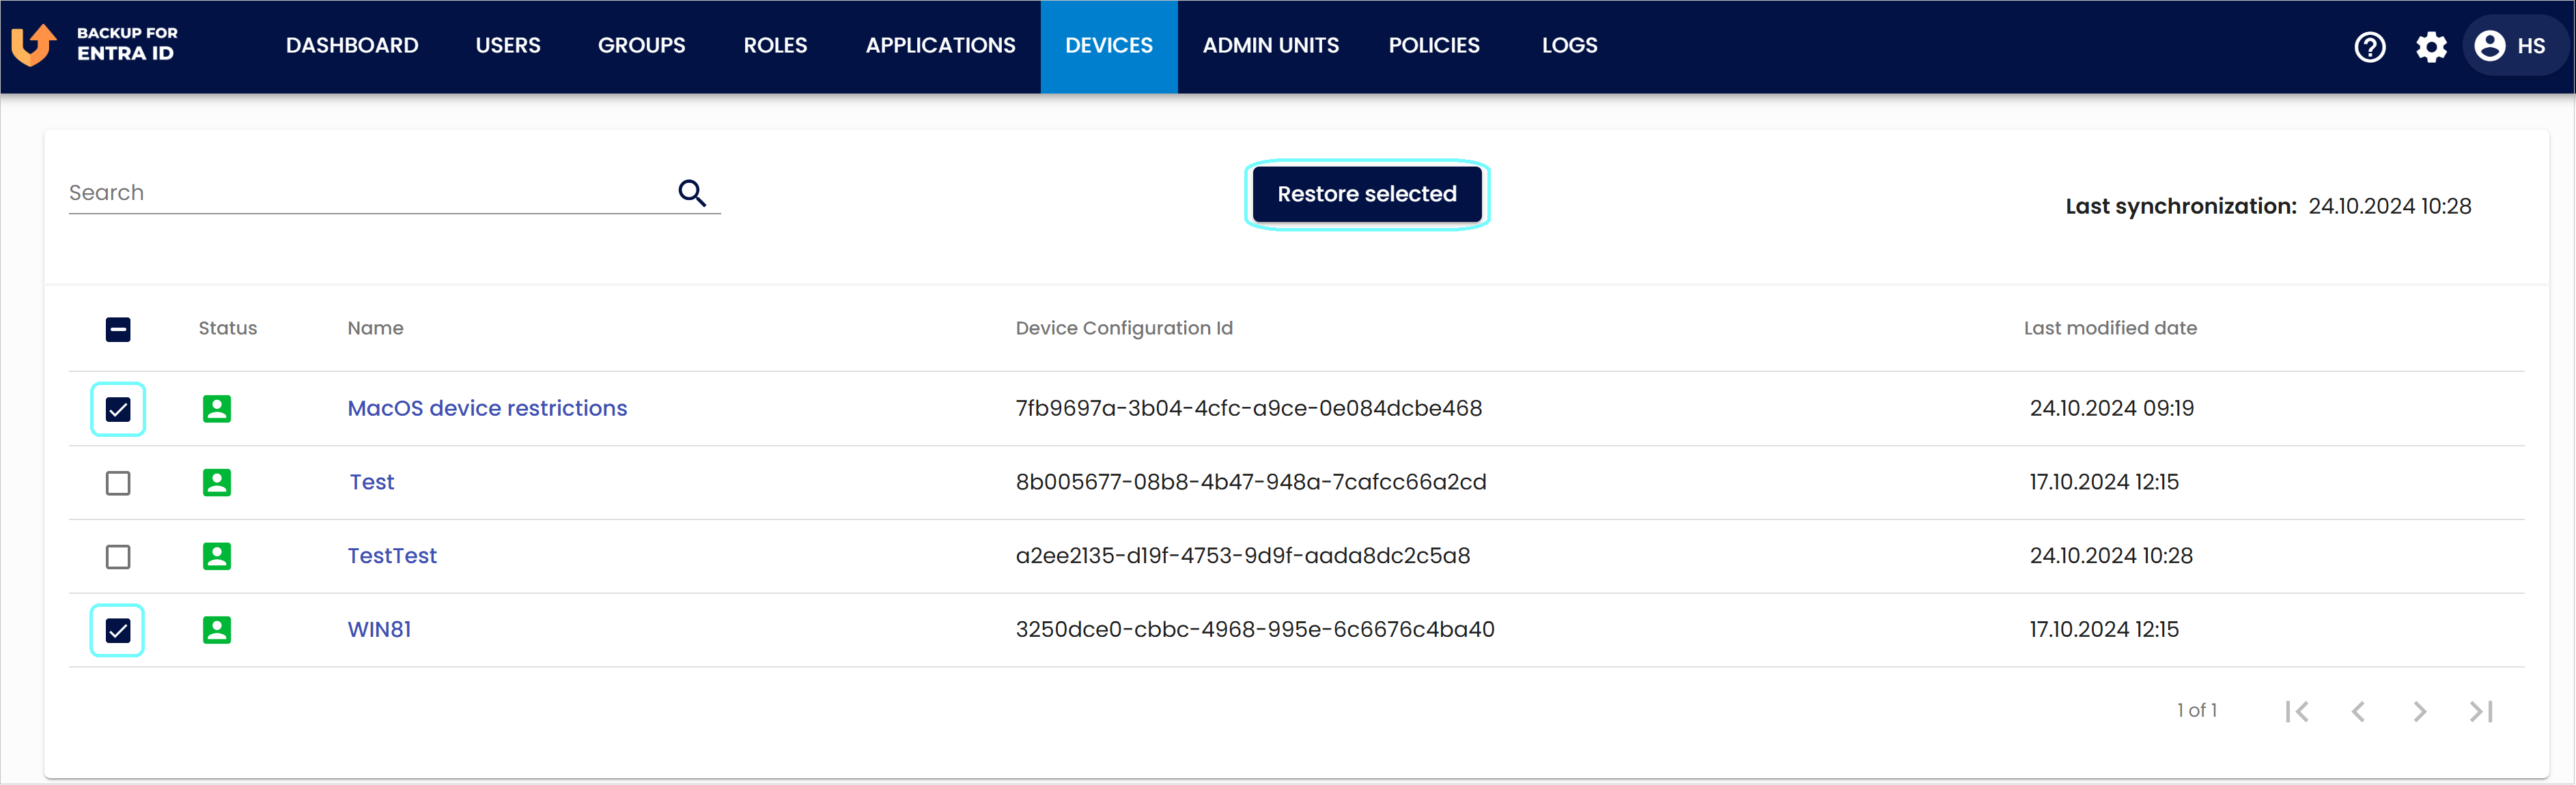Click the WIN81 row date 17.10.2024 12:15
This screenshot has height=785, width=2576.
2104,630
